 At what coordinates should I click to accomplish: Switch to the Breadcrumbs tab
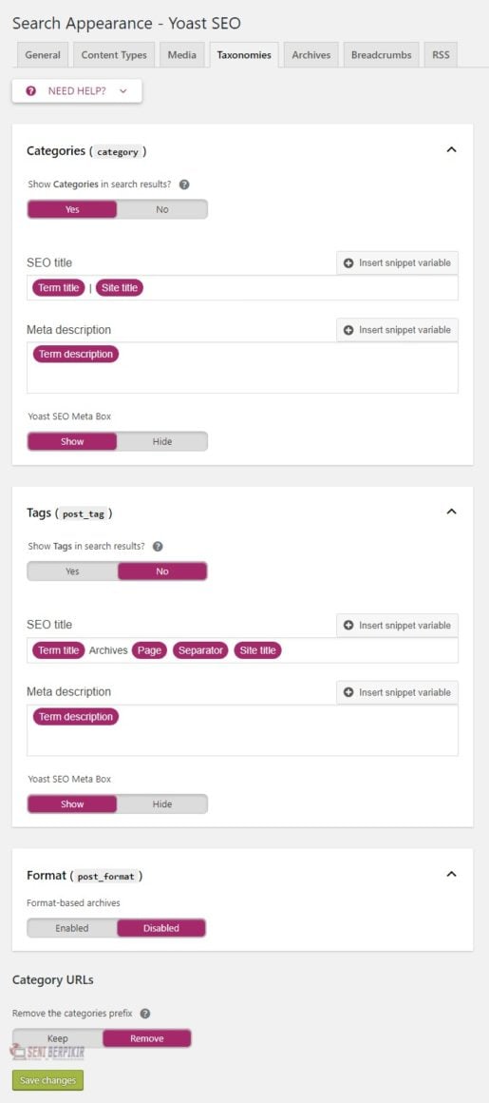point(382,55)
